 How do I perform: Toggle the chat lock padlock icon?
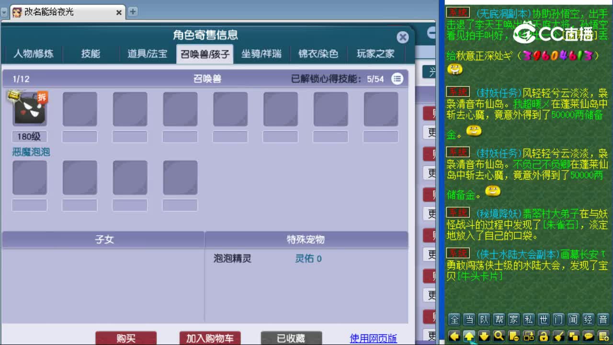544,336
